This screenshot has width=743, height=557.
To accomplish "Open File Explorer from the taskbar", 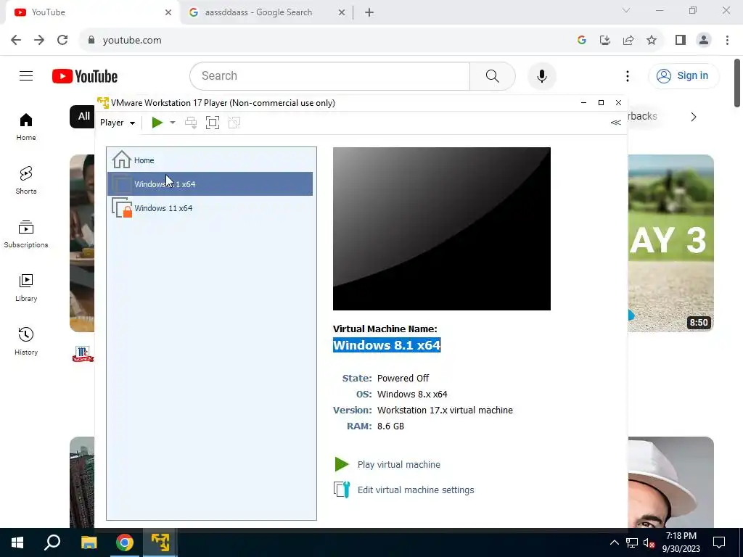I will 89,542.
